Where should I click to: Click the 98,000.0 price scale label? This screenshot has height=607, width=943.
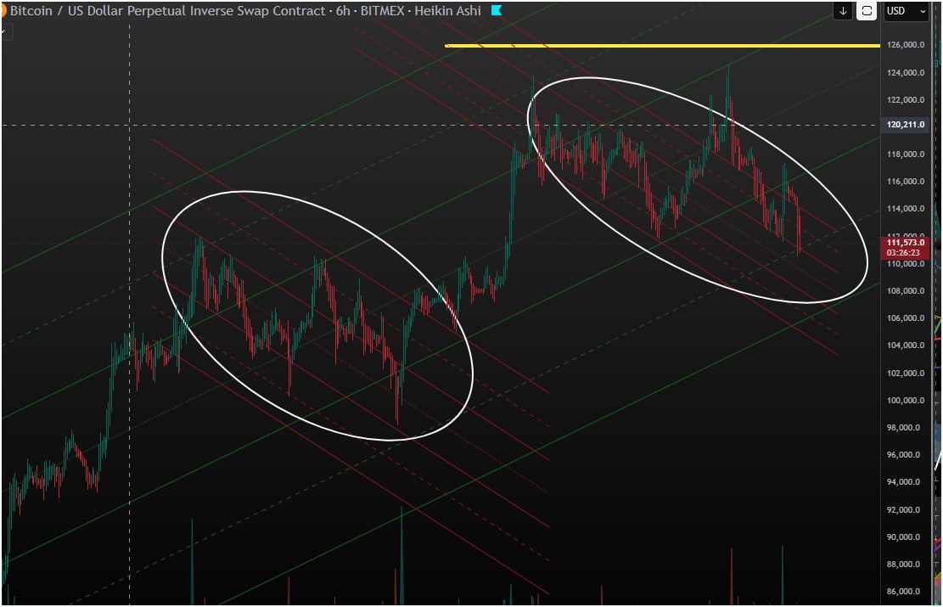(x=903, y=428)
